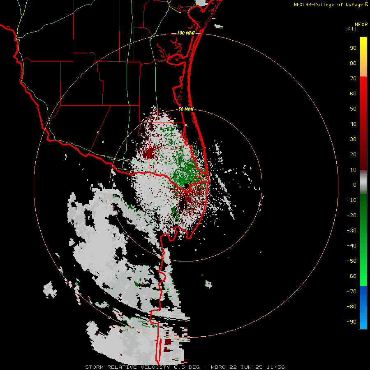Click the NEXLAB-College of DuPage label
This screenshot has width=370, height=370.
pyautogui.click(x=329, y=5)
